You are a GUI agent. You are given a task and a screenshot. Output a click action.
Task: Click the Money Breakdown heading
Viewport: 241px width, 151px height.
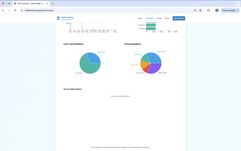click(x=132, y=44)
